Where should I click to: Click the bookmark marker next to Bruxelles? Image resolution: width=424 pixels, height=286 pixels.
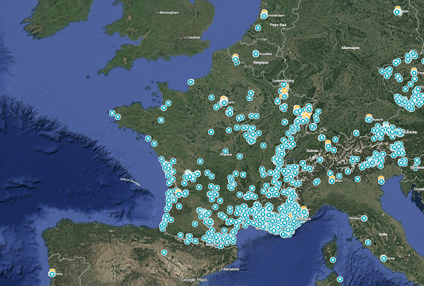coord(256,54)
